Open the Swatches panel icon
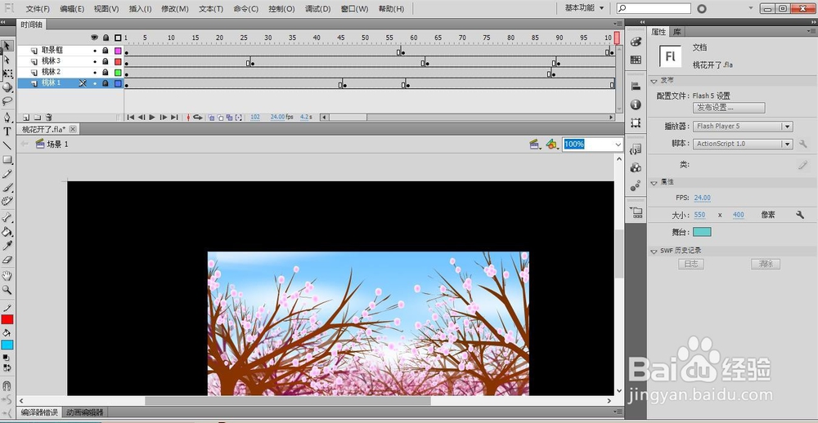The height and width of the screenshot is (423, 818). pyautogui.click(x=636, y=60)
